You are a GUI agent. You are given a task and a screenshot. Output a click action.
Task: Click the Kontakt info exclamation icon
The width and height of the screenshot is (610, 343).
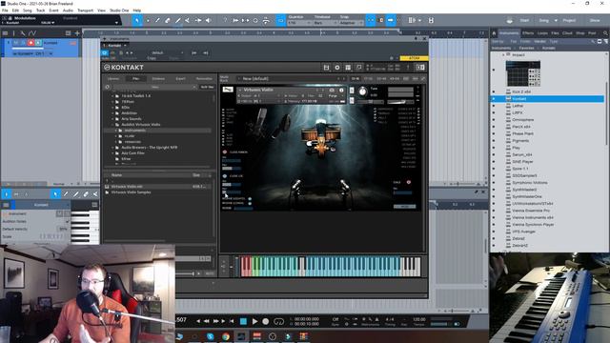pos(408,68)
